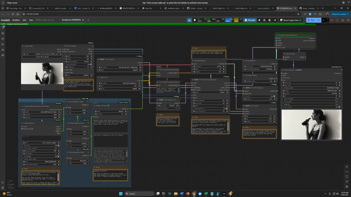Toggle fill_mask in Florence2Run
The height and width of the screenshot is (197, 351).
pos(41,145)
